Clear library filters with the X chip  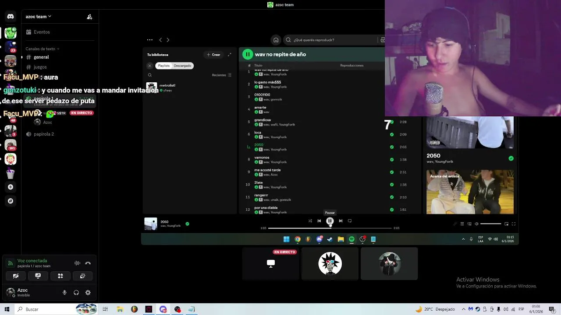[149, 66]
